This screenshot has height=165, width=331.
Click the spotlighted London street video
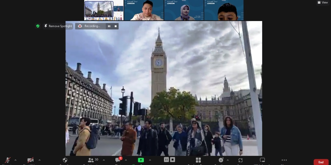[x=164, y=88]
